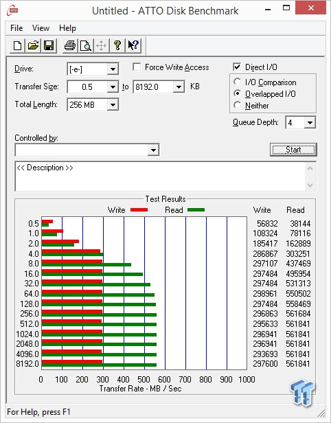Expand the Drive dropdown list
Image resolution: width=331 pixels, height=423 pixels.
tap(113, 69)
